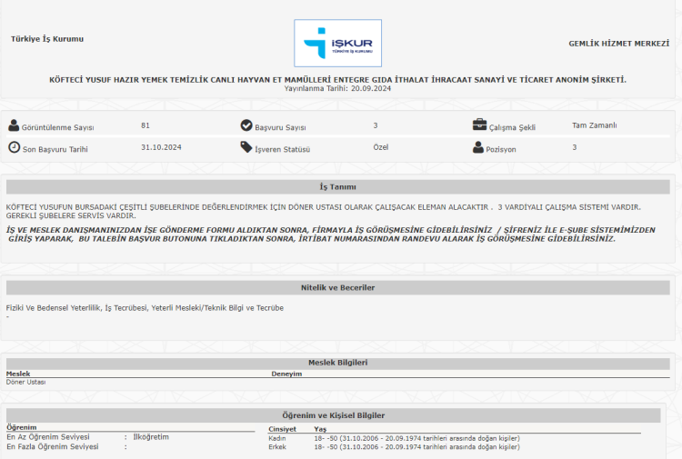
Task: Click the person icon beside Pozisyon
Action: [x=479, y=147]
